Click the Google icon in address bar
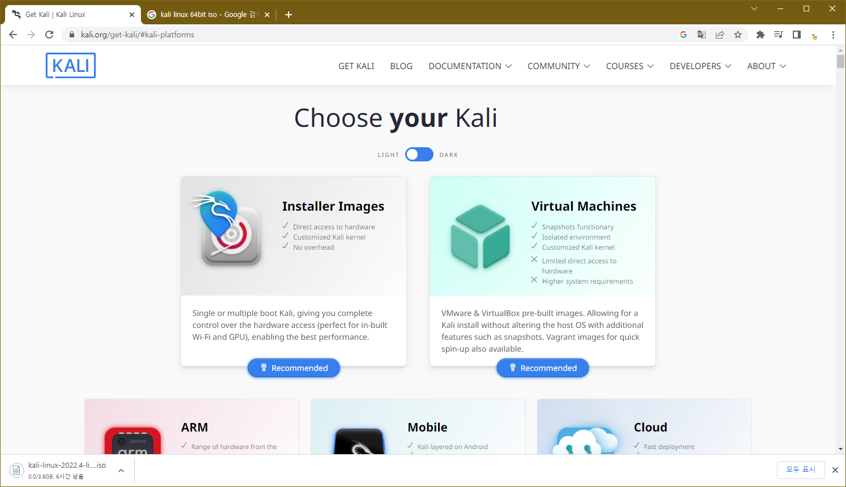The image size is (846, 487). [x=684, y=35]
